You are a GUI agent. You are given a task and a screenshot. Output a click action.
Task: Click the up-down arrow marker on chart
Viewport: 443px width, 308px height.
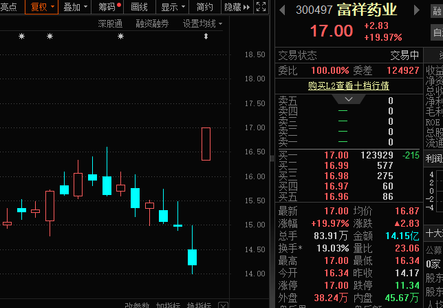205,36
